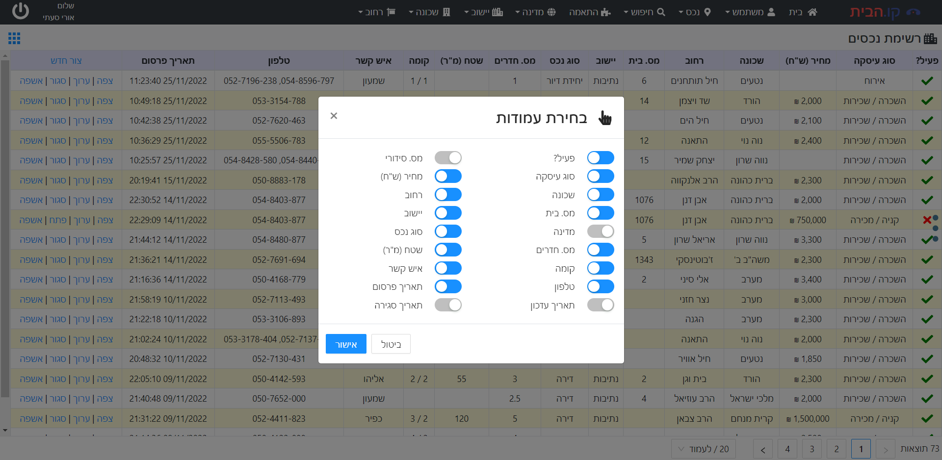Turn on the מדינה column toggle
The image size is (942, 460).
click(601, 231)
